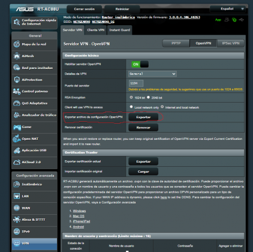Viewport: 253px width, 252px height.
Task: Open the Game controller icon
Action: point(17,127)
